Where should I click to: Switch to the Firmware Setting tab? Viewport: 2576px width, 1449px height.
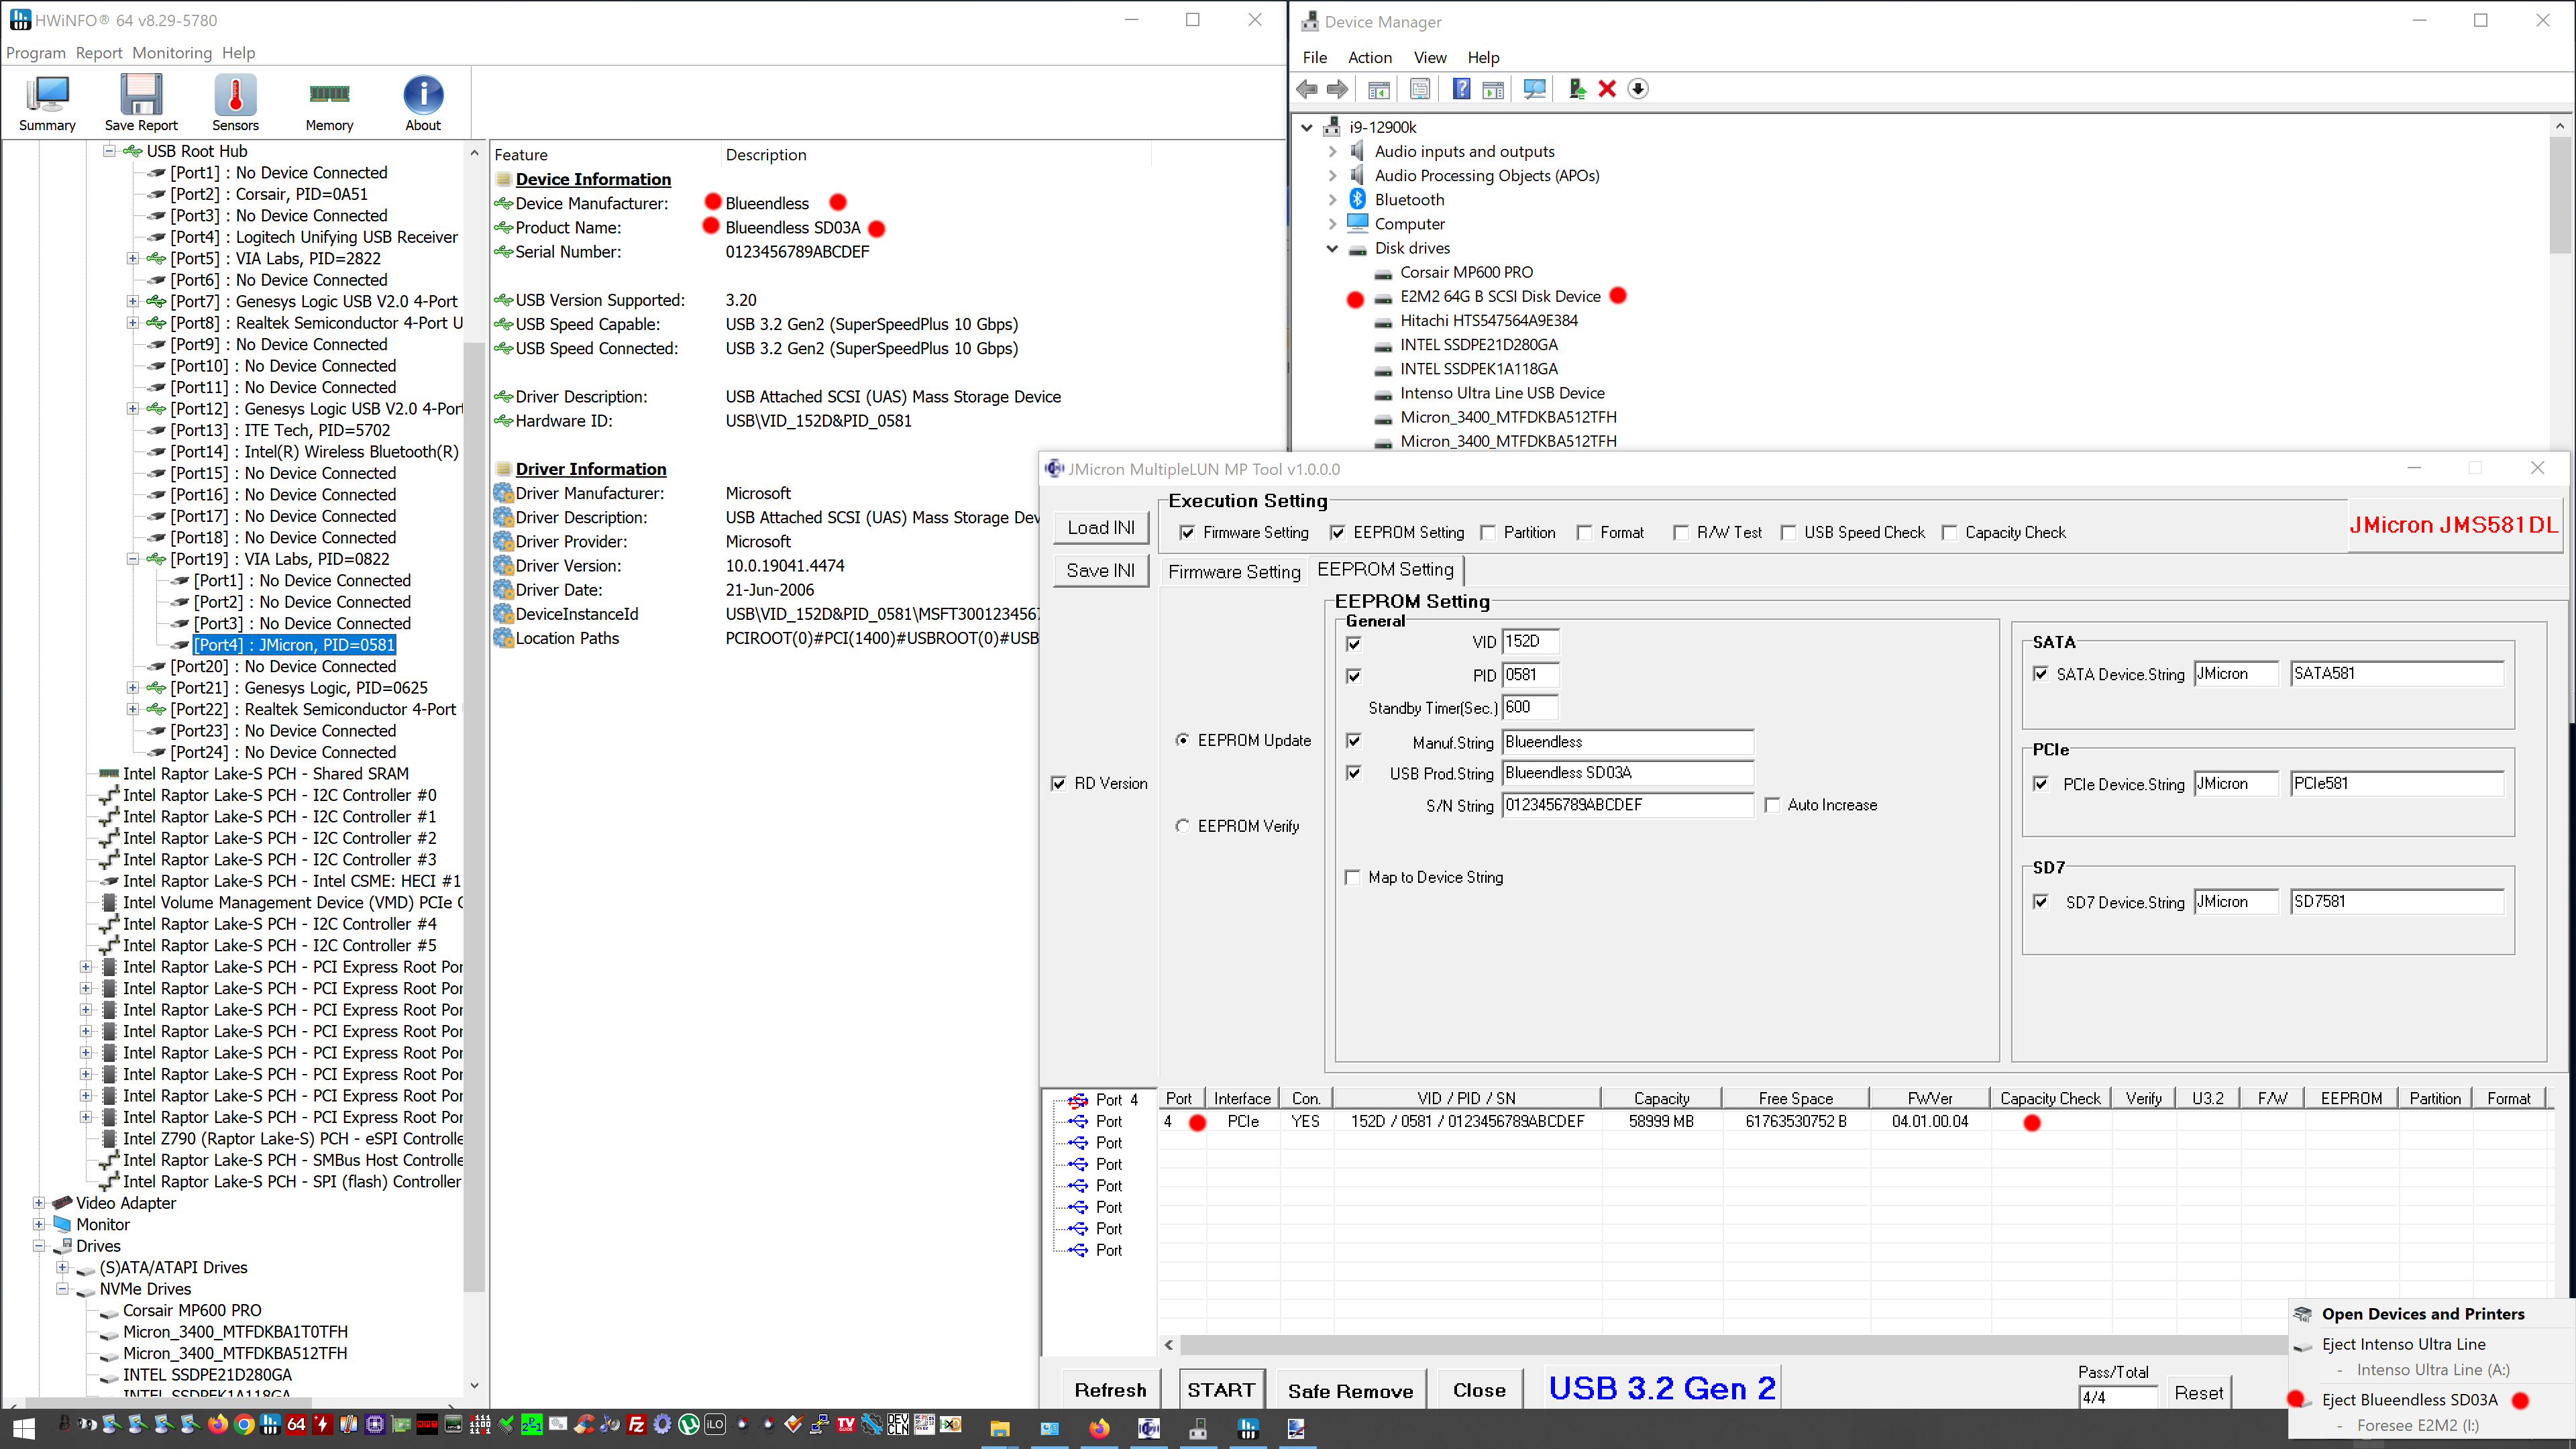(1234, 572)
